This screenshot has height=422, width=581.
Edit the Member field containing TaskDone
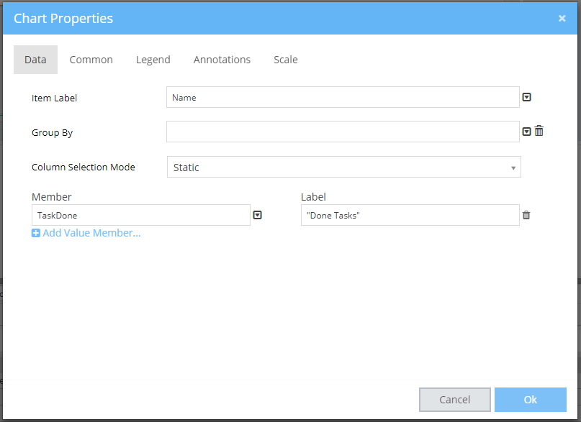pyautogui.click(x=140, y=215)
